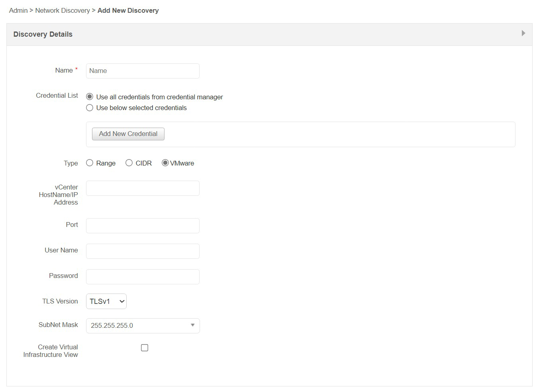Select the Add New Discovery breadcrumb entry
533x392 pixels.
(128, 10)
